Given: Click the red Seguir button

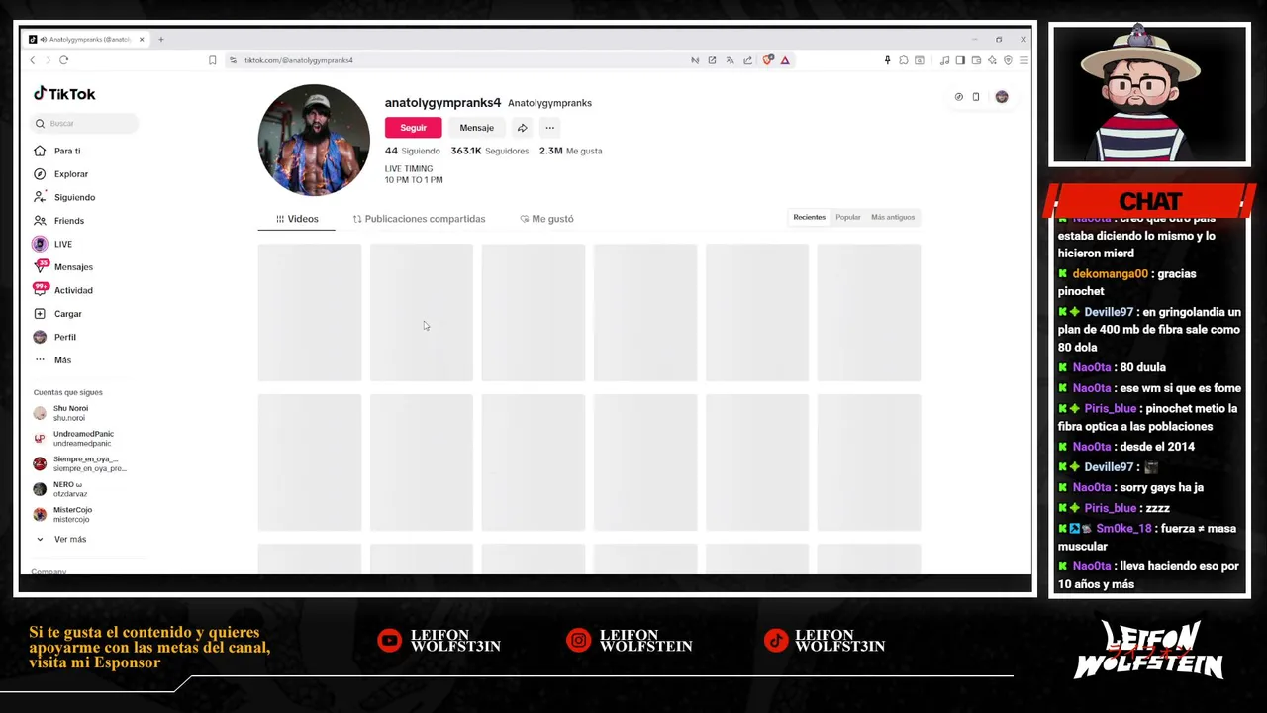Looking at the screenshot, I should [x=413, y=128].
